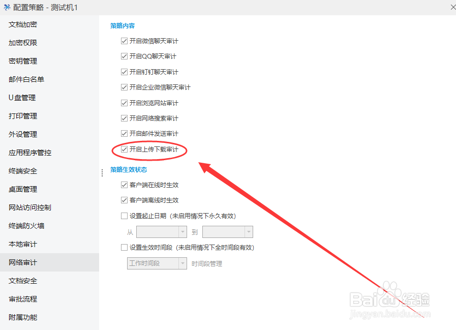The height and width of the screenshot is (330, 456).
Task: Disable 开启微信聊天审计 auditing
Action: click(x=124, y=41)
